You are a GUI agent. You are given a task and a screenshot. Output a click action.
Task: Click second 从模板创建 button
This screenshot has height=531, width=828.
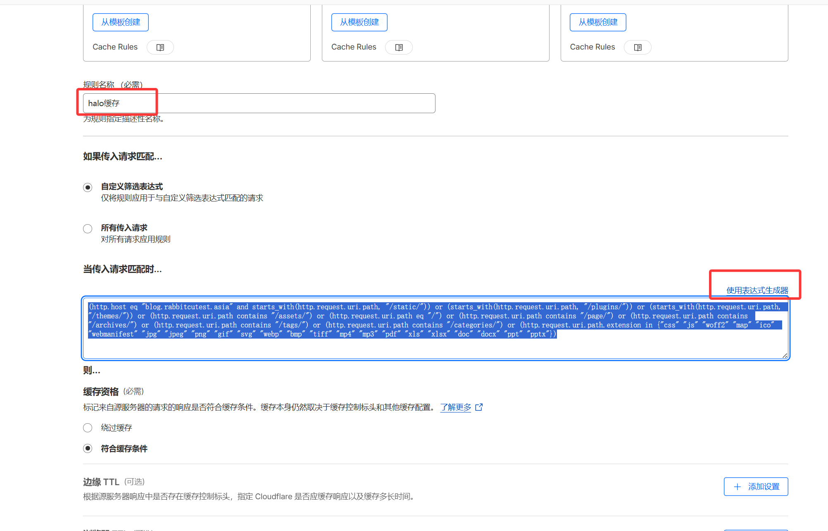tap(359, 22)
